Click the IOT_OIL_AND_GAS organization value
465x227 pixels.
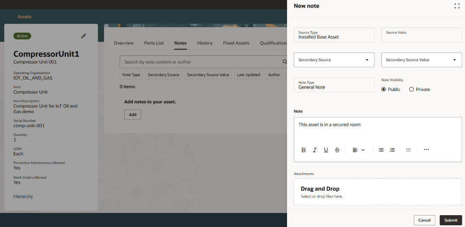[33, 78]
